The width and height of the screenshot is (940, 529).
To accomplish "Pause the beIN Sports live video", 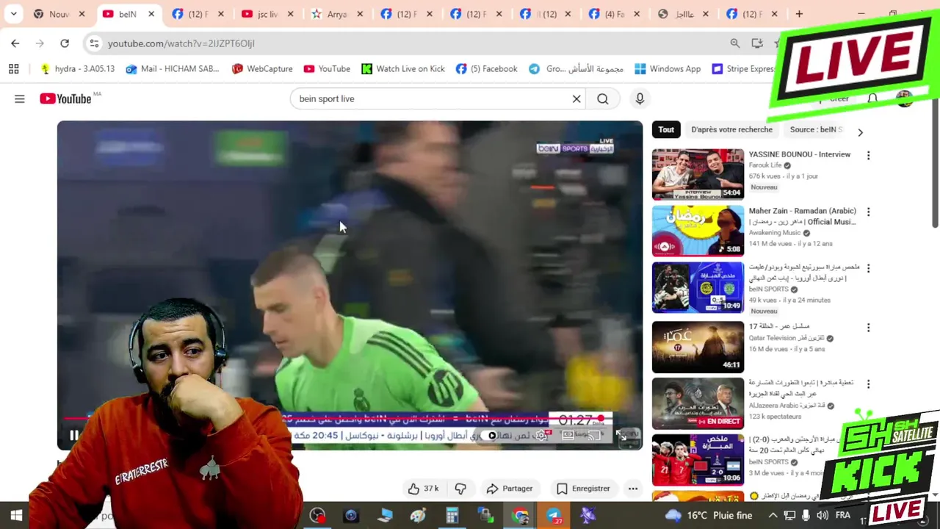I will [x=74, y=435].
